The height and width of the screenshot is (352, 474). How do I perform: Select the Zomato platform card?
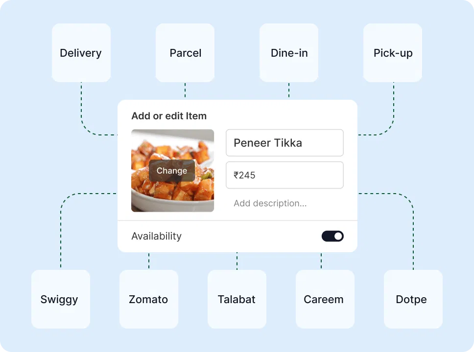click(148, 299)
